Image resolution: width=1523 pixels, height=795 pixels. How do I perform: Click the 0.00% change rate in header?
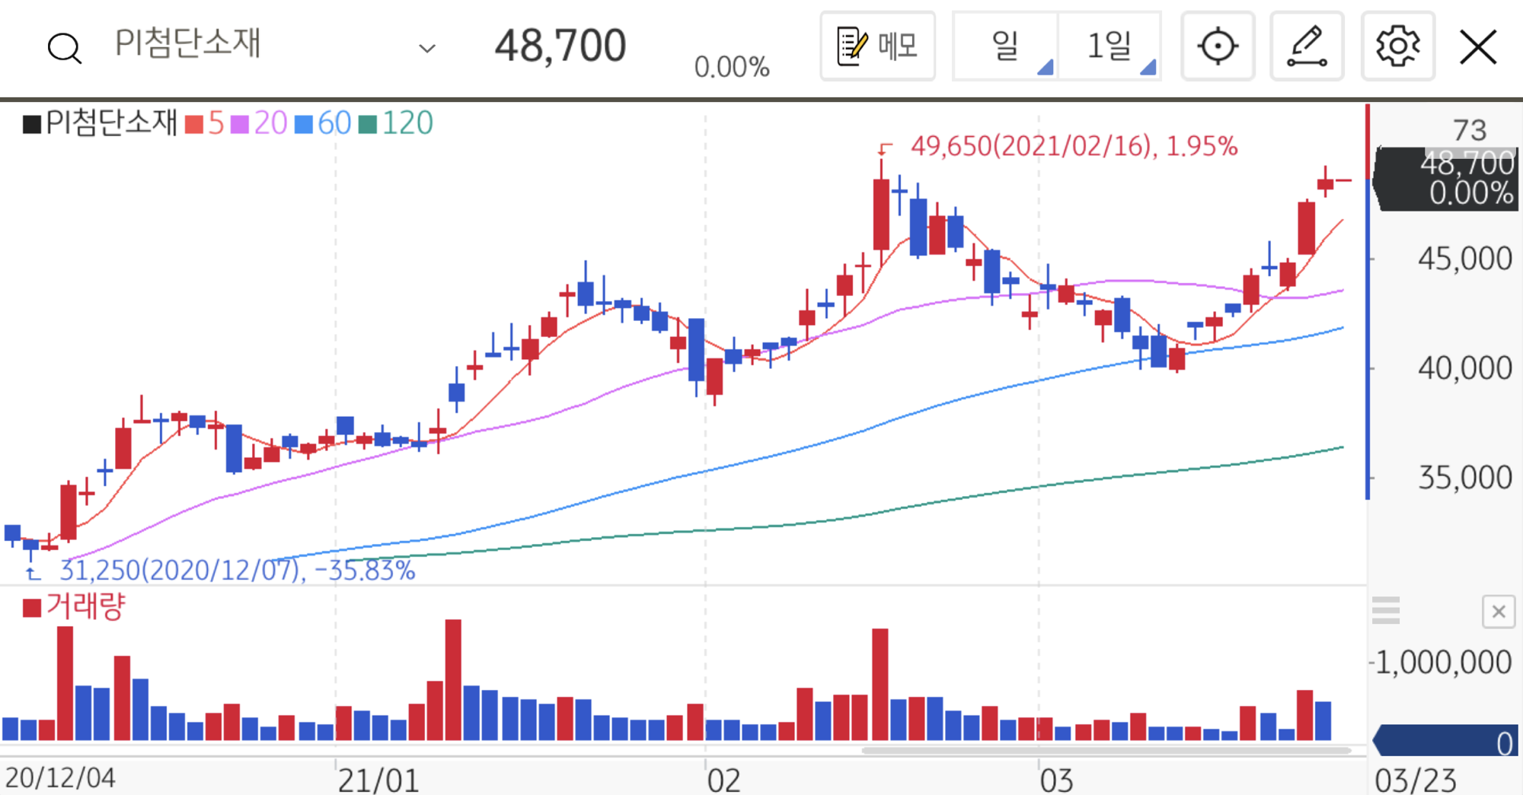tap(732, 67)
